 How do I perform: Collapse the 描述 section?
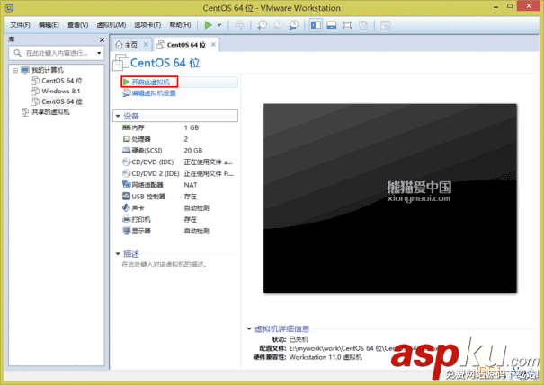118,254
